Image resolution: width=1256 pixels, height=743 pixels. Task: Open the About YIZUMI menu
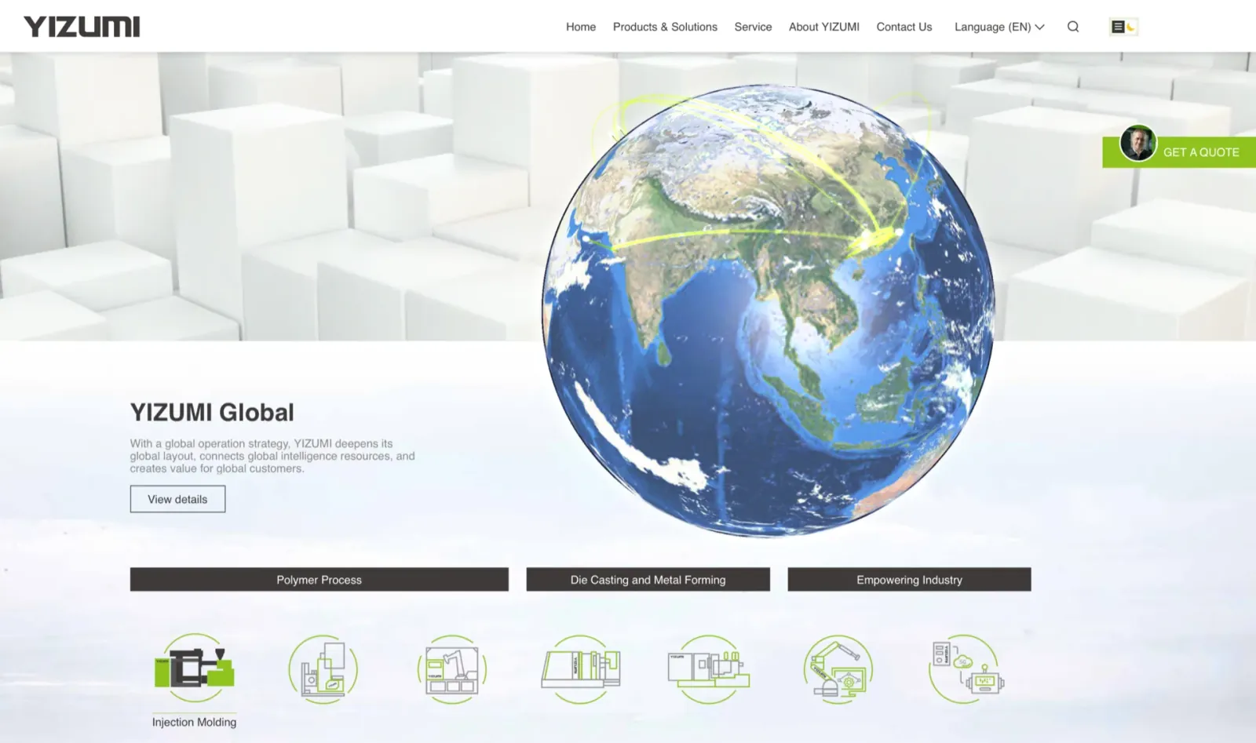[x=824, y=27]
